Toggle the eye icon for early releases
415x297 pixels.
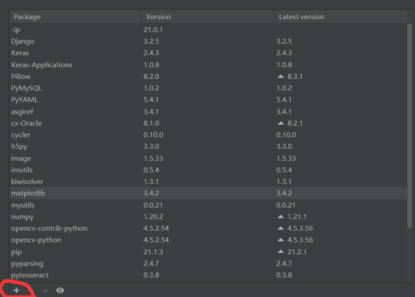point(60,290)
